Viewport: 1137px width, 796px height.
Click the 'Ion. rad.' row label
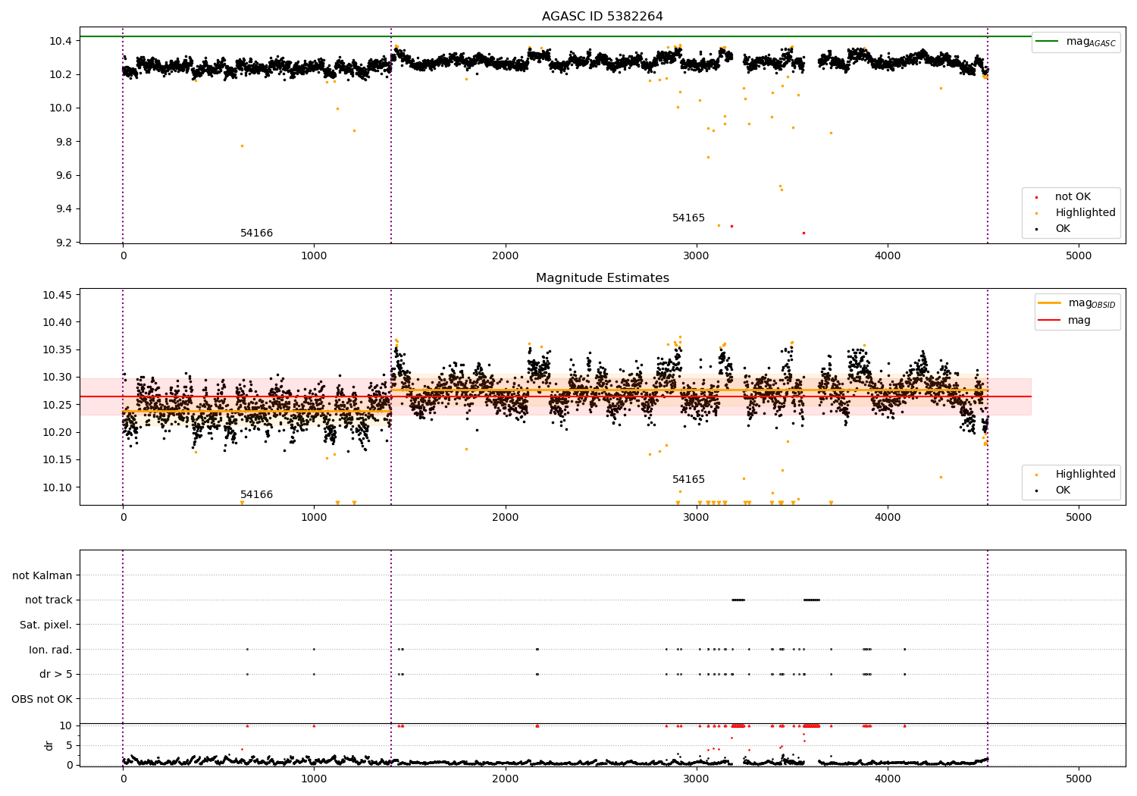pyautogui.click(x=51, y=650)
